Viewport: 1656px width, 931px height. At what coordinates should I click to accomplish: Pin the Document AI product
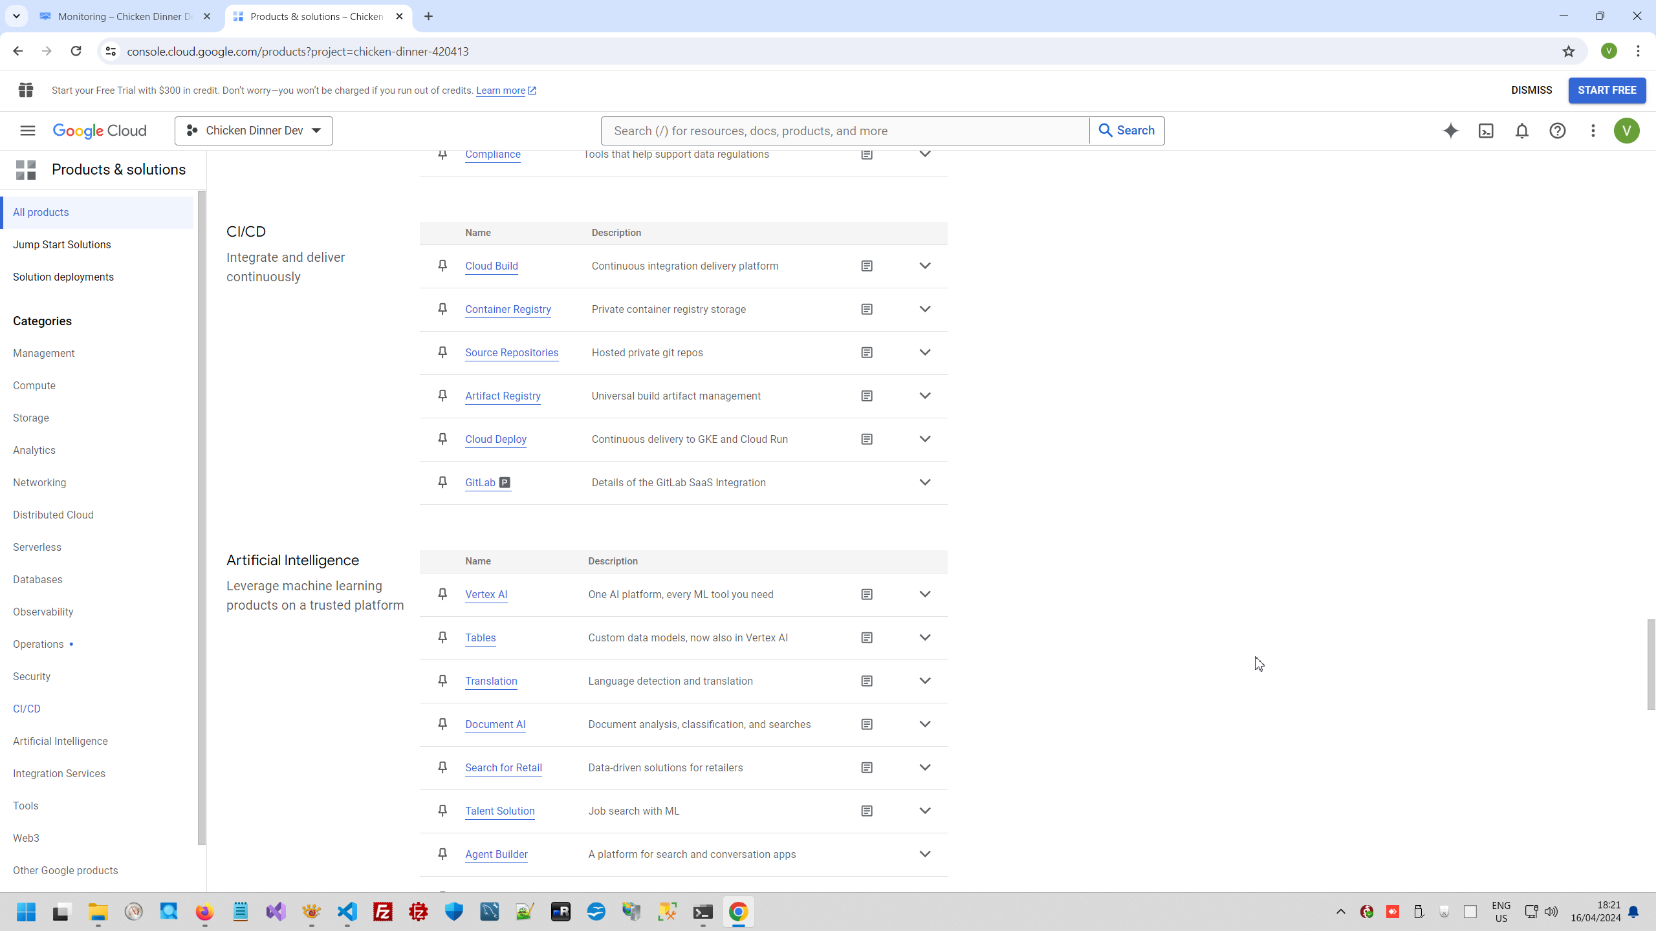pyautogui.click(x=442, y=724)
